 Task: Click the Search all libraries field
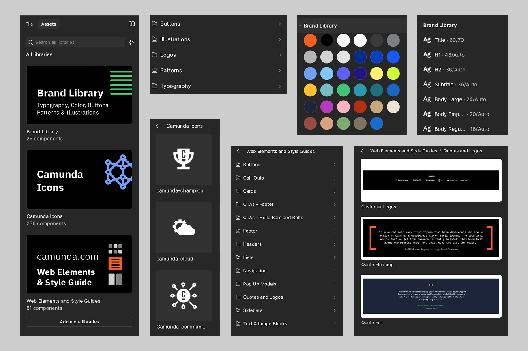tap(75, 42)
